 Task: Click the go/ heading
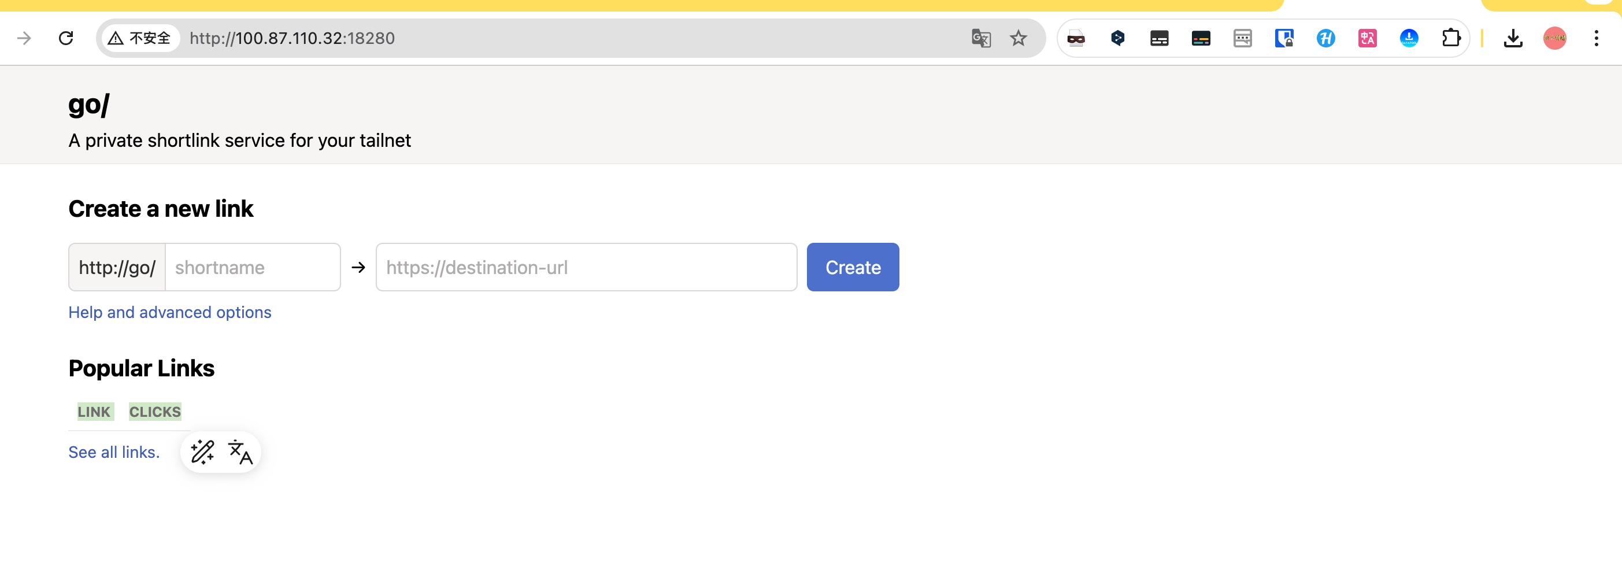(x=89, y=105)
